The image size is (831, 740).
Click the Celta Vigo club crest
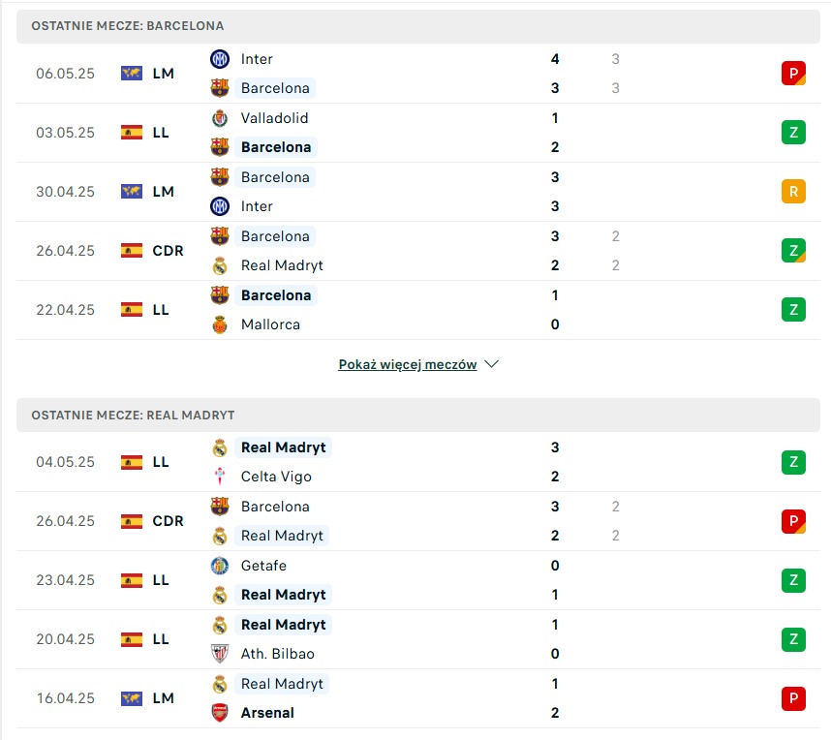pyautogui.click(x=220, y=477)
